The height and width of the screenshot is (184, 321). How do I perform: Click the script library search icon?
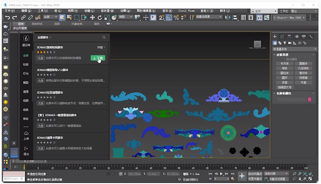104,37
